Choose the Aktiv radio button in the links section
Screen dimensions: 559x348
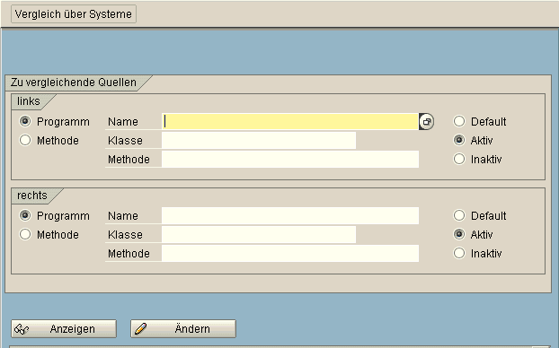pyautogui.click(x=459, y=140)
